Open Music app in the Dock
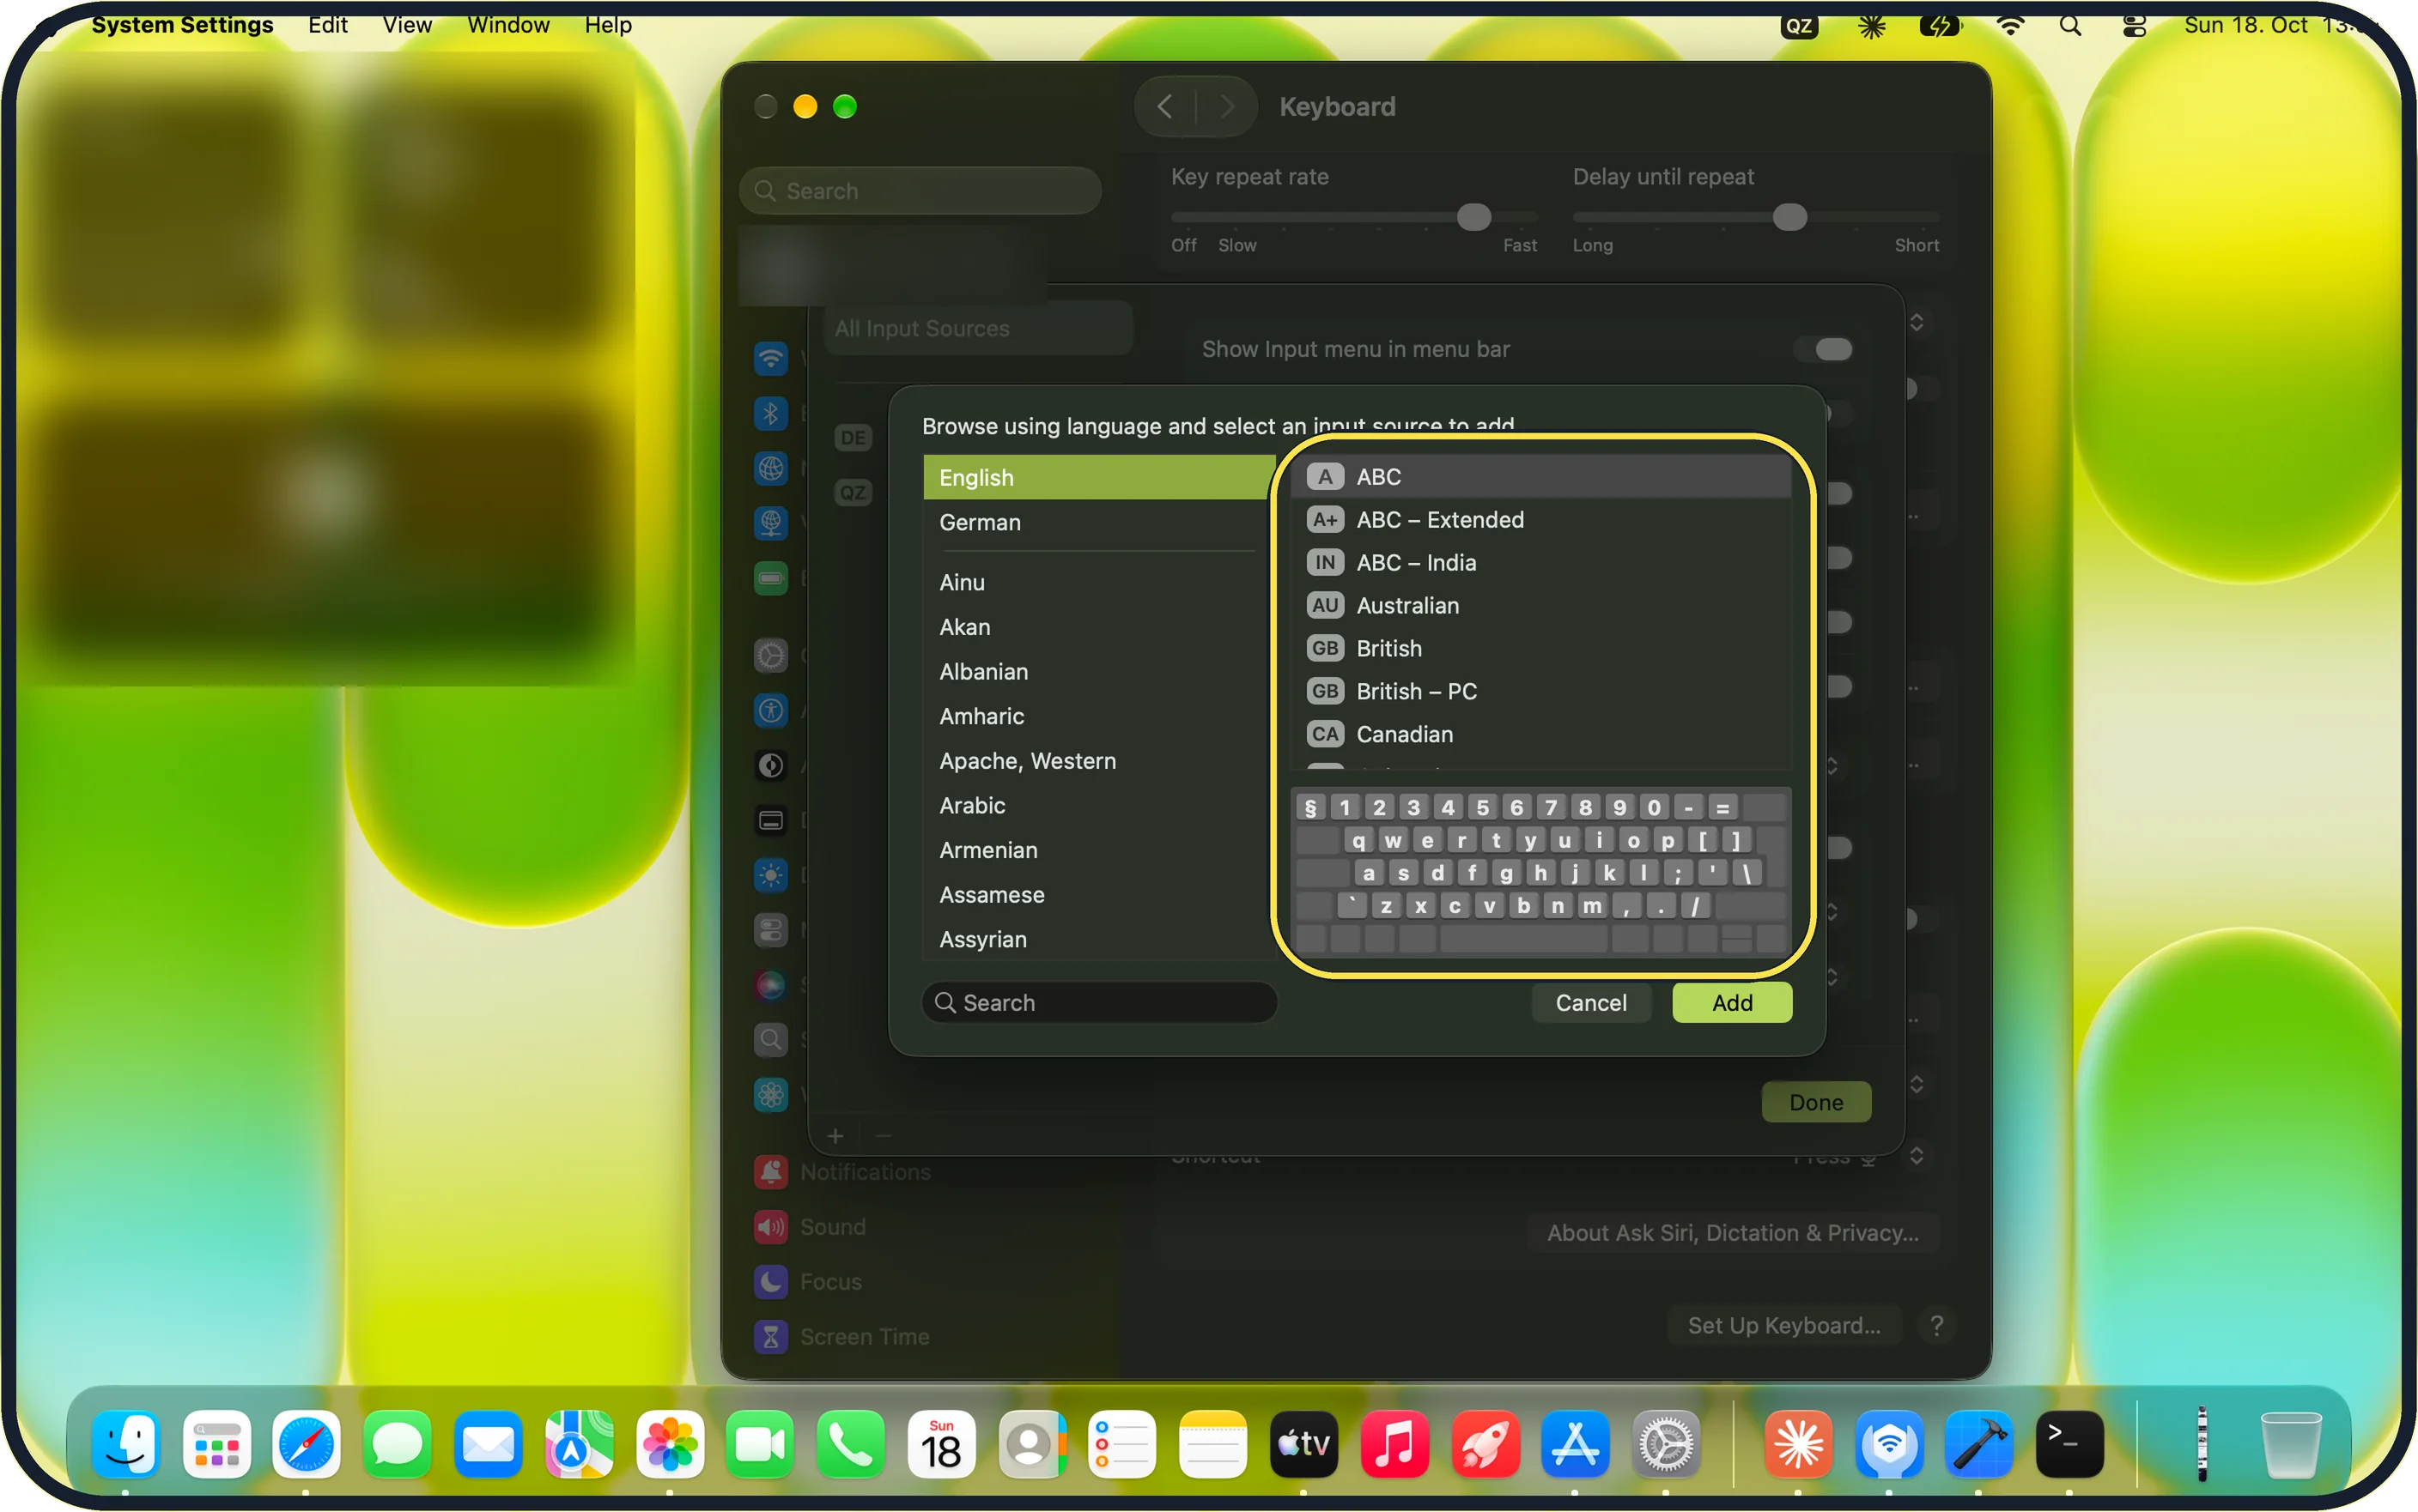 (1394, 1444)
